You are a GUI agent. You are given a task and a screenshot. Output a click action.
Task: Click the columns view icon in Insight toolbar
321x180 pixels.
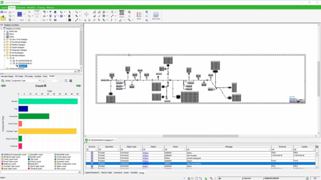click(x=71, y=81)
